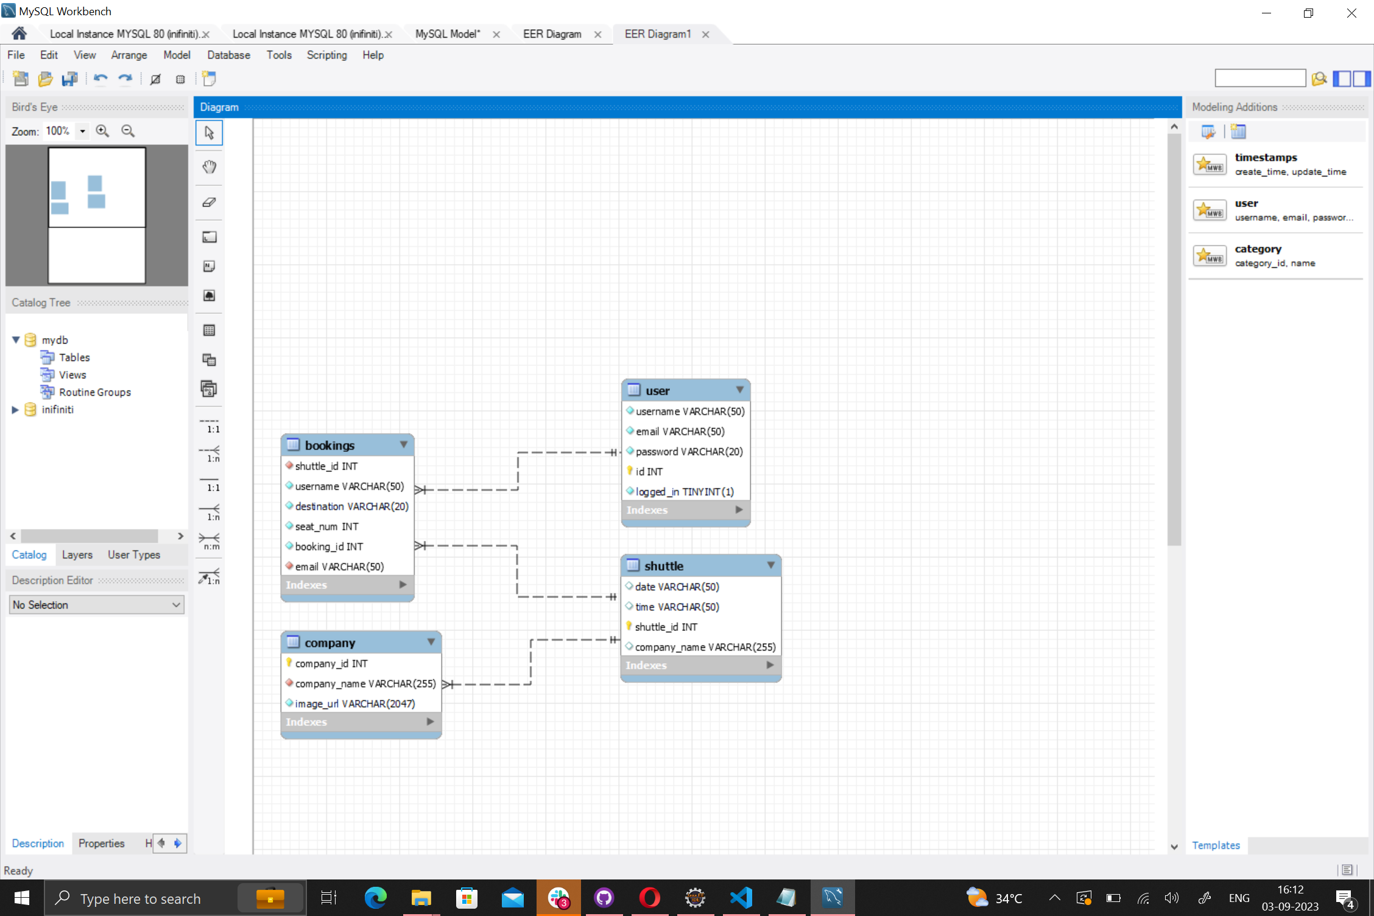Click the save model toolbar icon
Viewport: 1374px width, 916px height.
70,79
